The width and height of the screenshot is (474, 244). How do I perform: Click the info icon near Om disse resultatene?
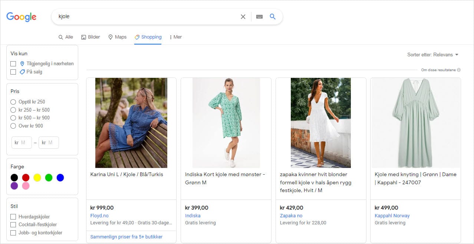(x=459, y=70)
